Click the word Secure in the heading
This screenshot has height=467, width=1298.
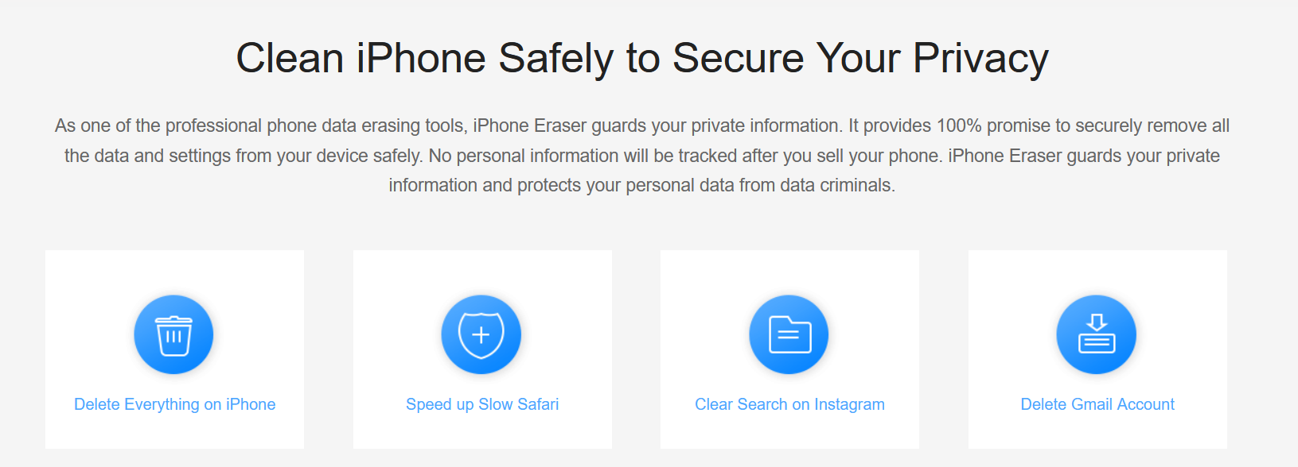coord(739,59)
